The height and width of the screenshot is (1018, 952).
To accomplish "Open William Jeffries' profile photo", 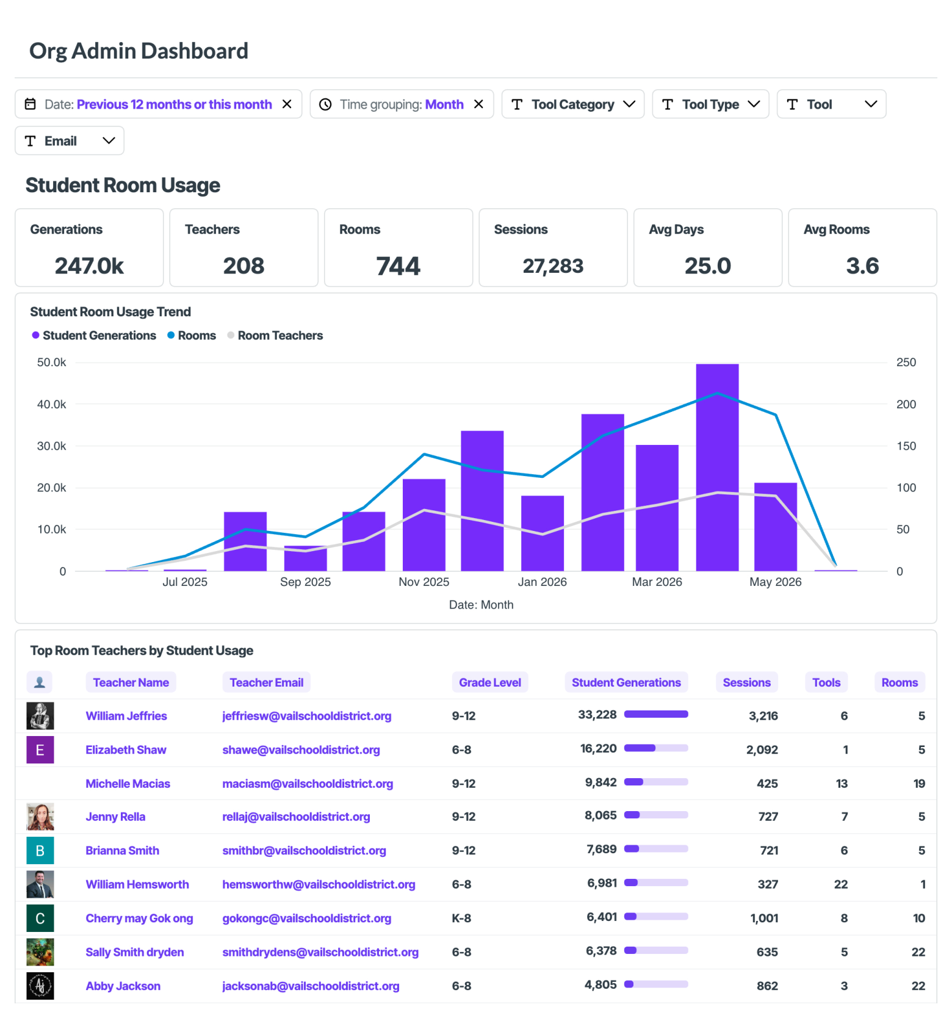I will coord(40,716).
